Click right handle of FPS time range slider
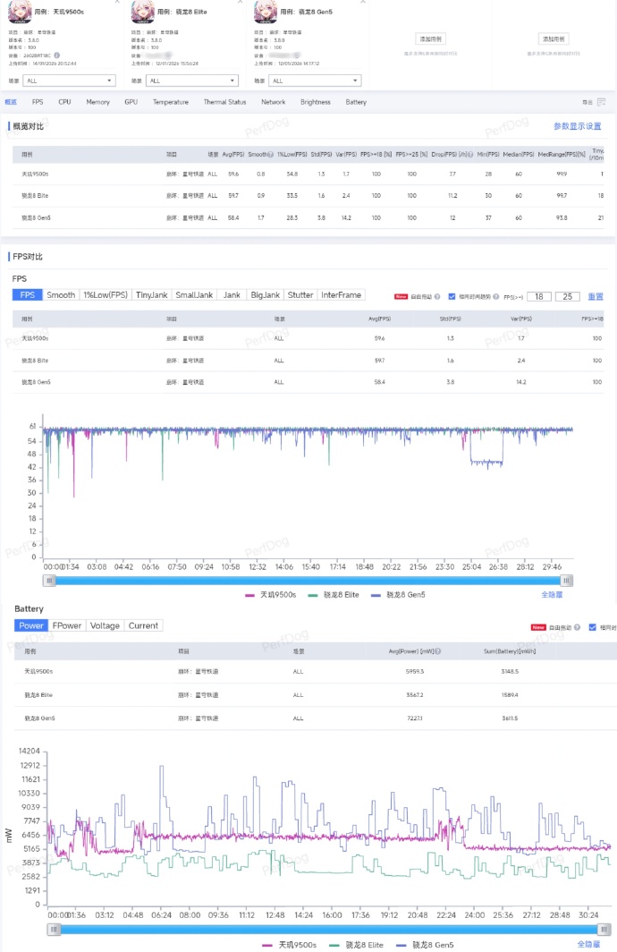 tap(566, 580)
